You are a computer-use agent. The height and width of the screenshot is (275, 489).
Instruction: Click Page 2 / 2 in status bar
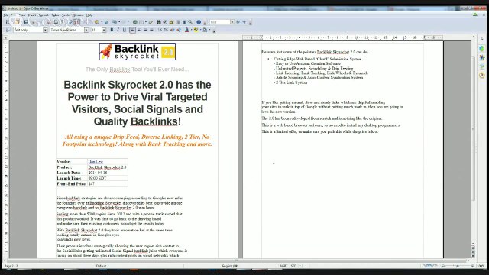pyautogui.click(x=11, y=266)
